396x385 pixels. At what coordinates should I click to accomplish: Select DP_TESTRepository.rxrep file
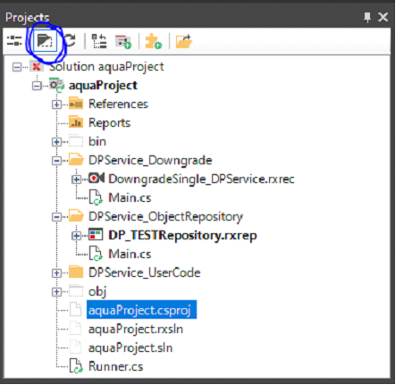182,236
